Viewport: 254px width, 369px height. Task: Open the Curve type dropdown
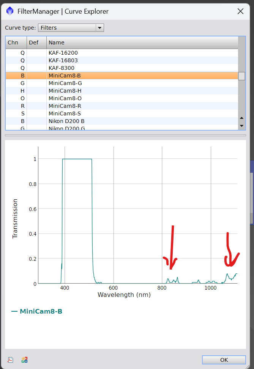coord(71,28)
